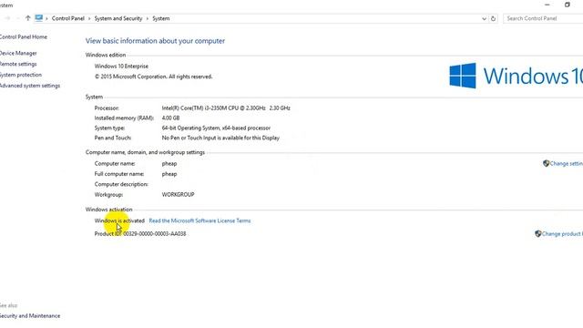Click the Full computer name value pheap
This screenshot has width=583, height=328.
(169, 174)
